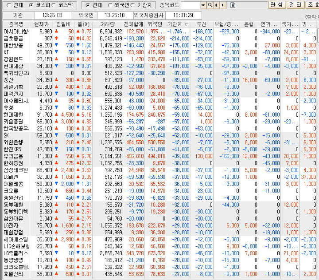Select the 코스닥 market radio button

tap(54, 5)
